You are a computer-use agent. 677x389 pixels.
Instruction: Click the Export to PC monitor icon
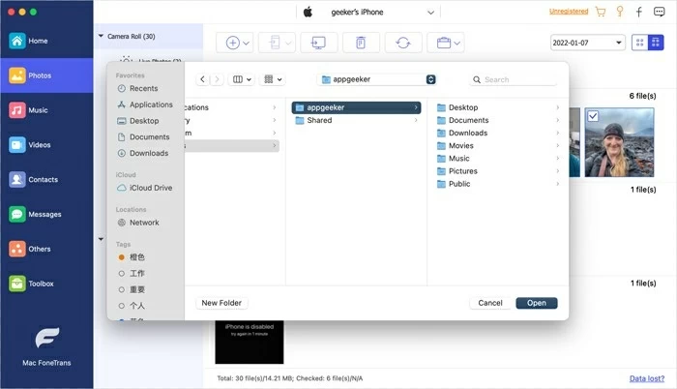(318, 43)
